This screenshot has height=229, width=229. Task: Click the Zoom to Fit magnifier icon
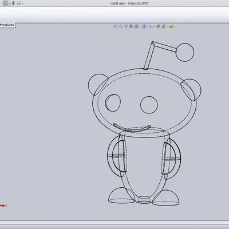(x=115, y=26)
